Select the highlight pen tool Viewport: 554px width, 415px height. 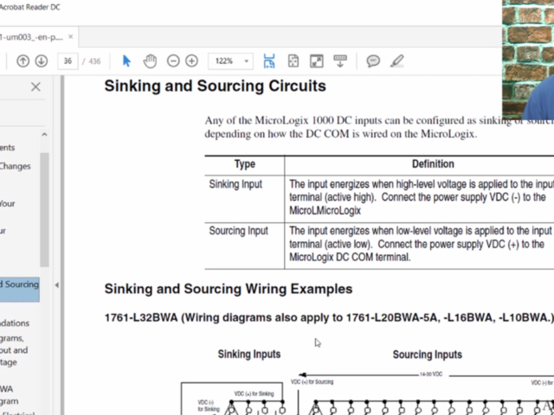point(397,61)
